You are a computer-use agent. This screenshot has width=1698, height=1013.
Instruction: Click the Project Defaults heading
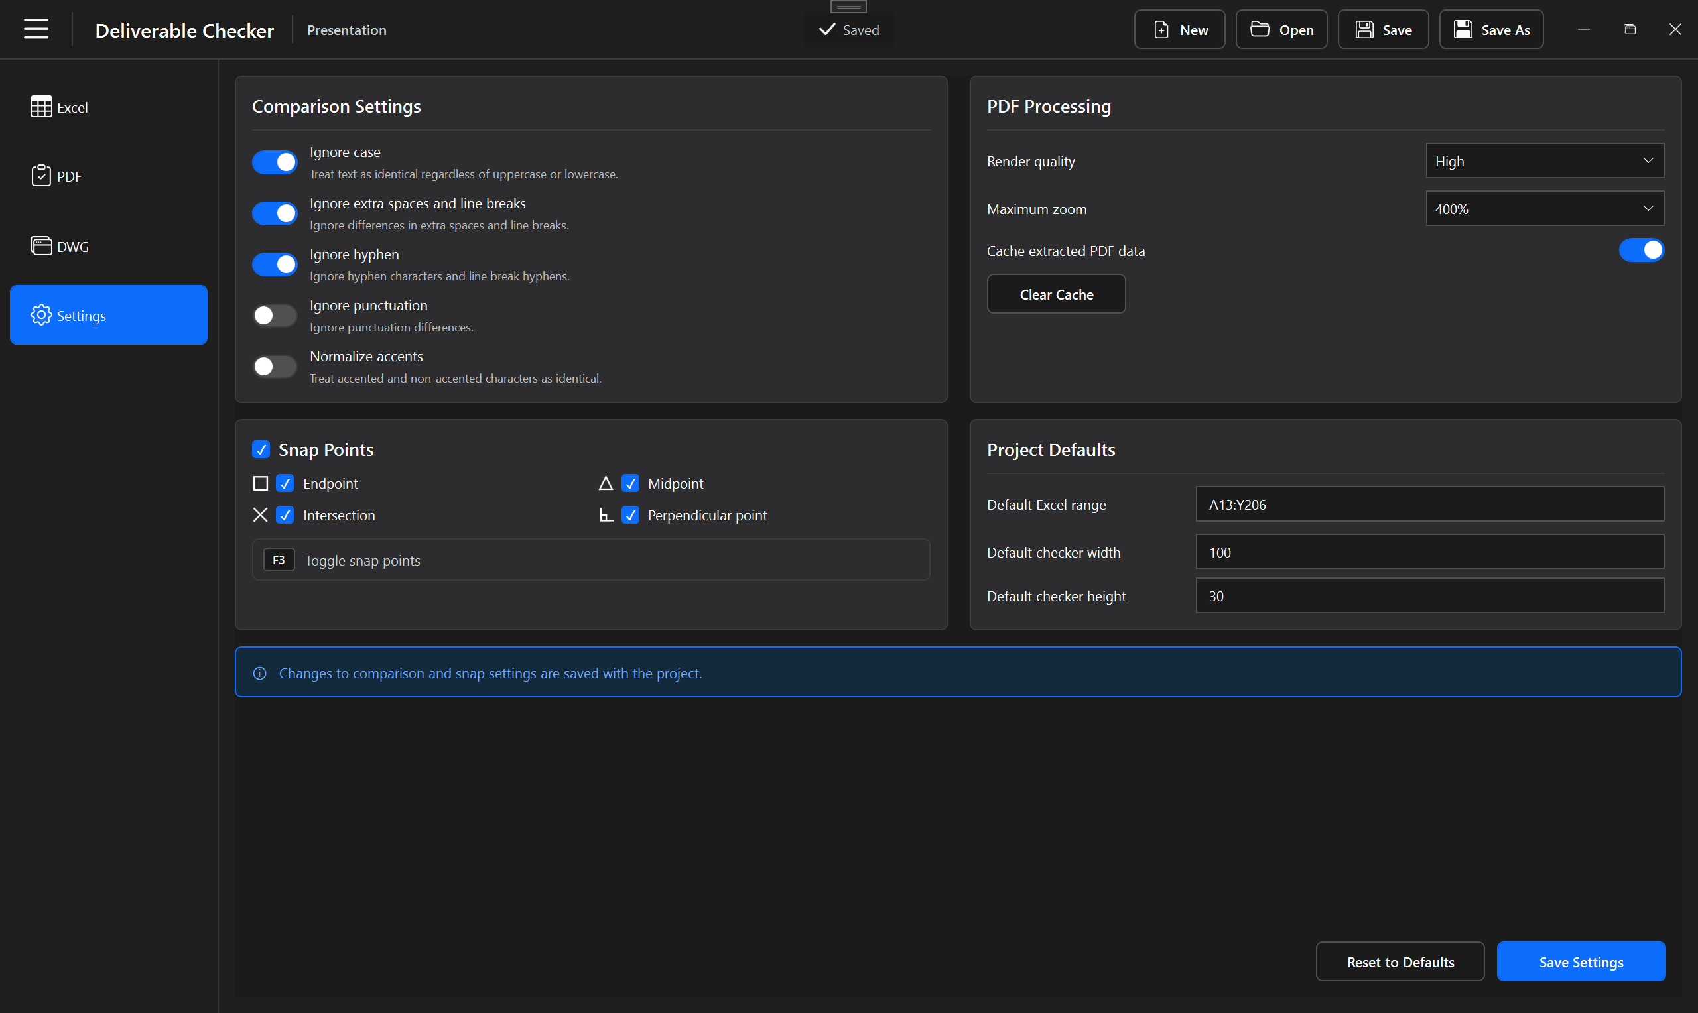[1051, 450]
